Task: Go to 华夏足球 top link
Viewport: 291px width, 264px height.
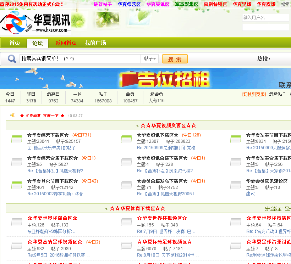Action: 242,4
